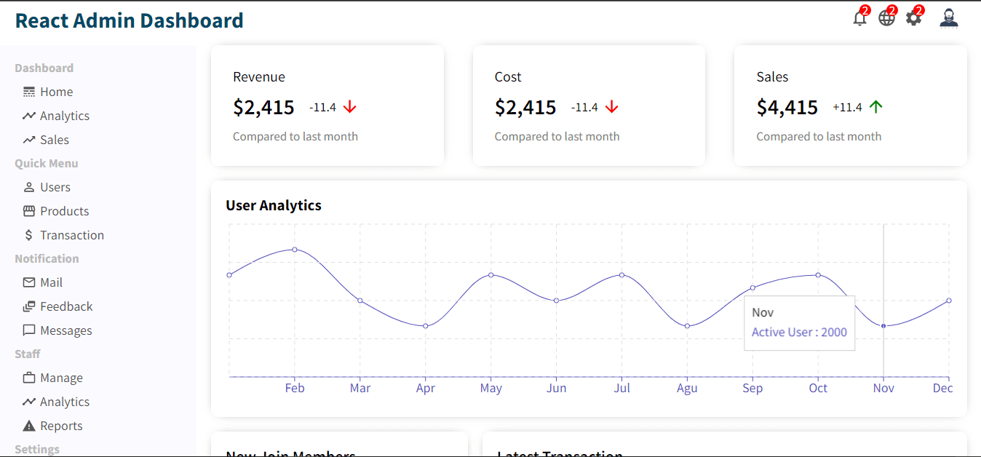Click the Mail envelope icon
The height and width of the screenshot is (457, 981).
point(29,282)
